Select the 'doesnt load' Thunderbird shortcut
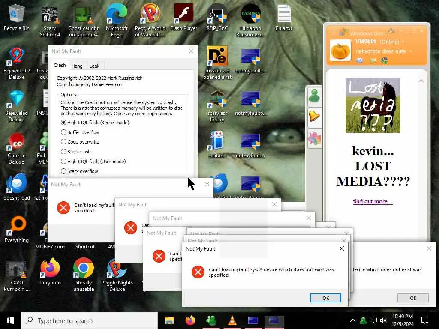Viewport: 439px width, 329px height. pyautogui.click(x=17, y=187)
